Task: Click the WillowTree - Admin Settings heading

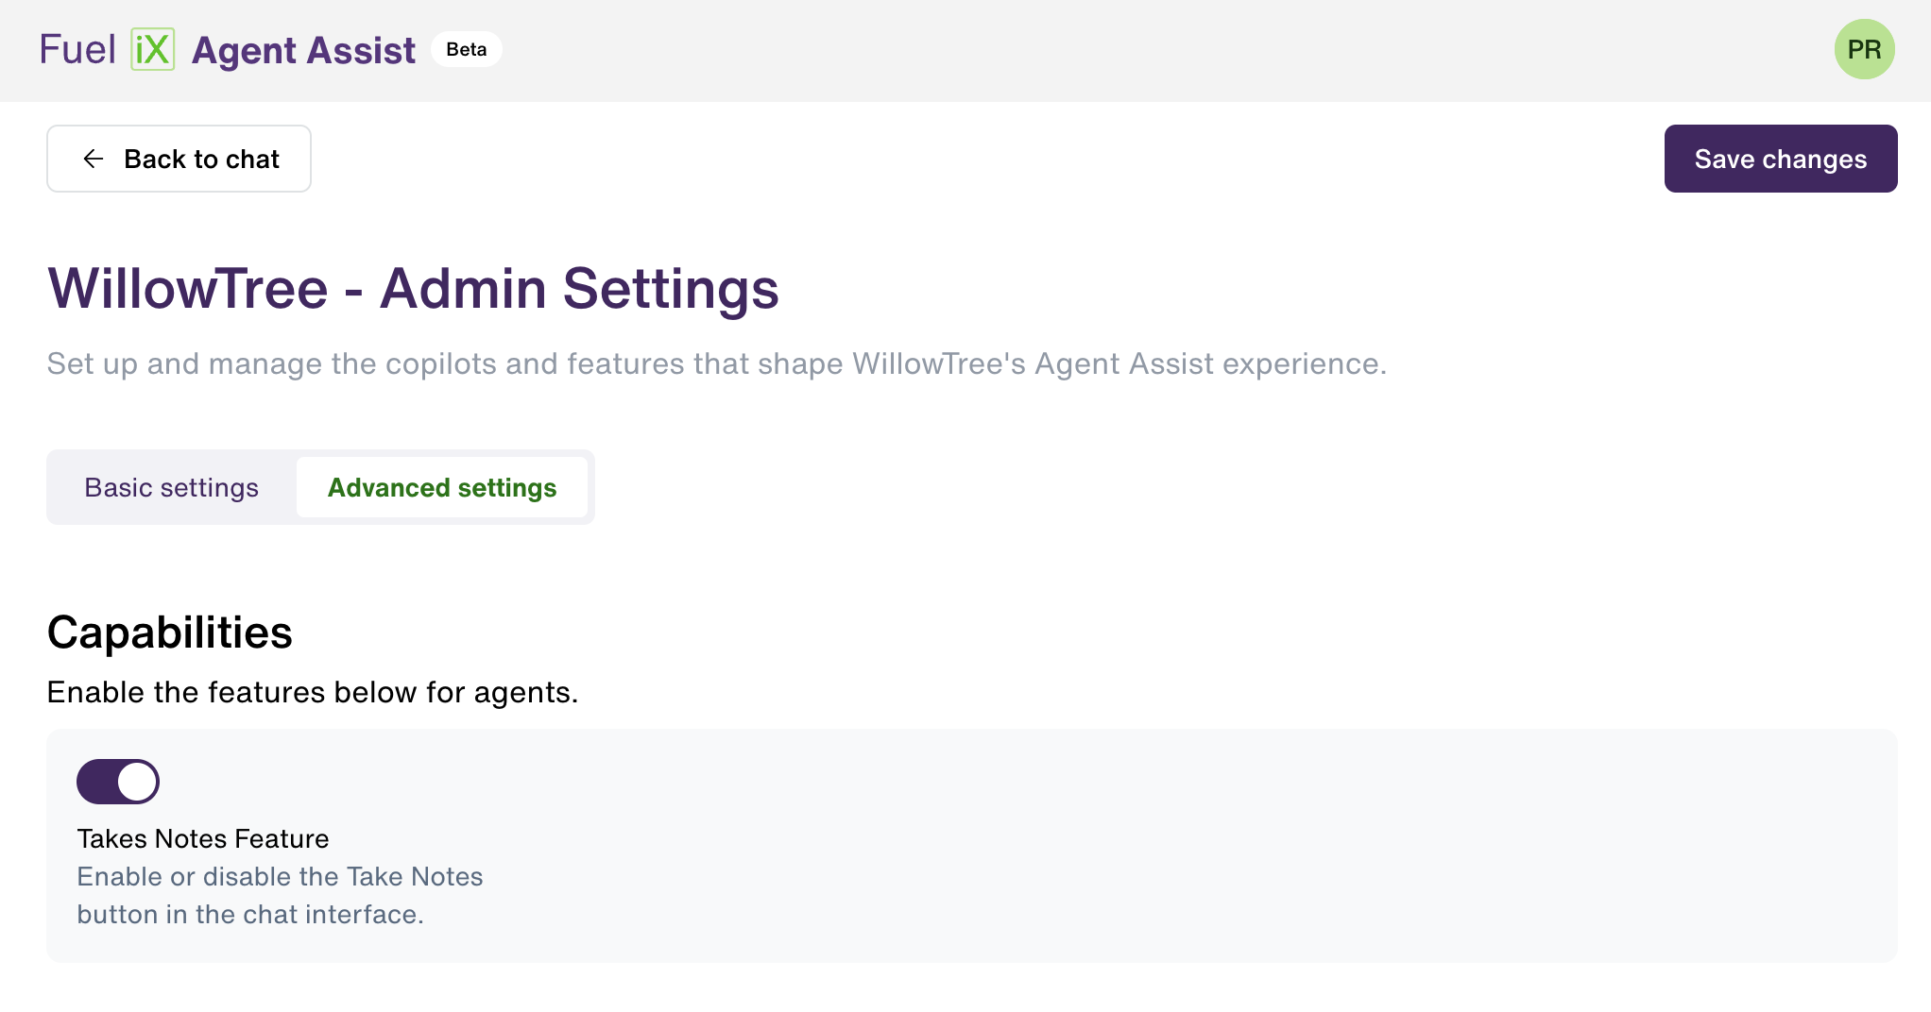Action: point(413,289)
